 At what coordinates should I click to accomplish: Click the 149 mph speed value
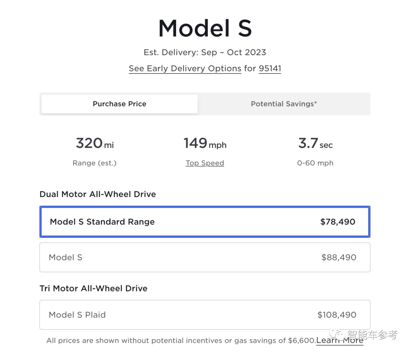[x=205, y=143]
